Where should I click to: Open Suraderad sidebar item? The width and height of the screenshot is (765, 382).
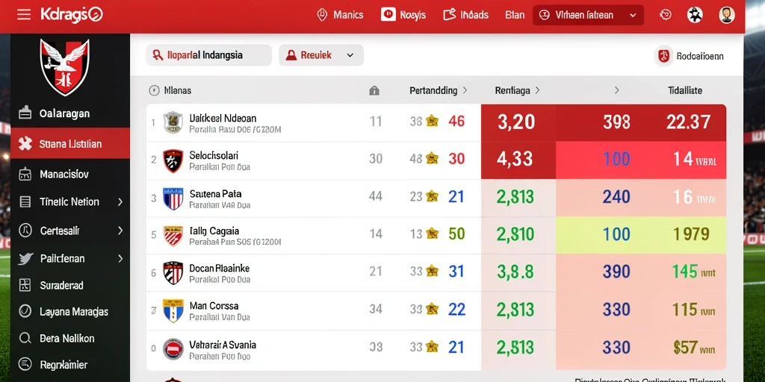pos(70,286)
